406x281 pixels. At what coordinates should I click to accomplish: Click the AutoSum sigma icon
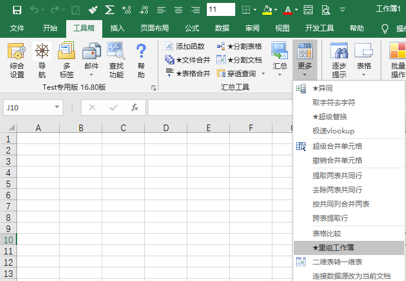click(x=109, y=9)
